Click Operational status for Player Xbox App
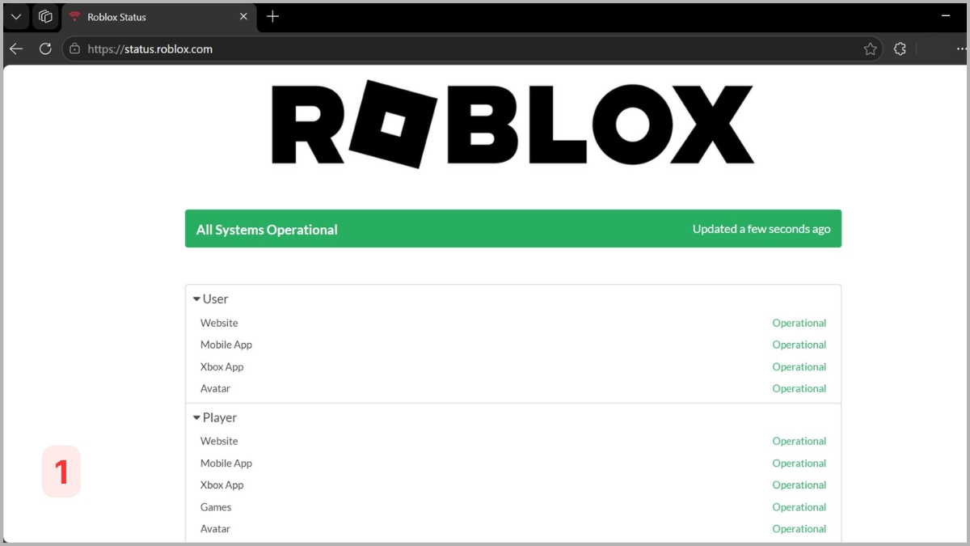Screen dimensions: 970x546 (x=799, y=485)
